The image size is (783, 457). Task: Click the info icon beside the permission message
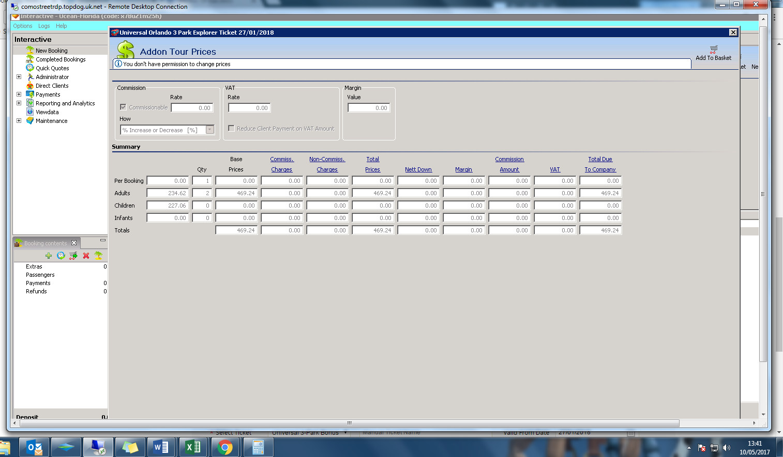tap(118, 64)
